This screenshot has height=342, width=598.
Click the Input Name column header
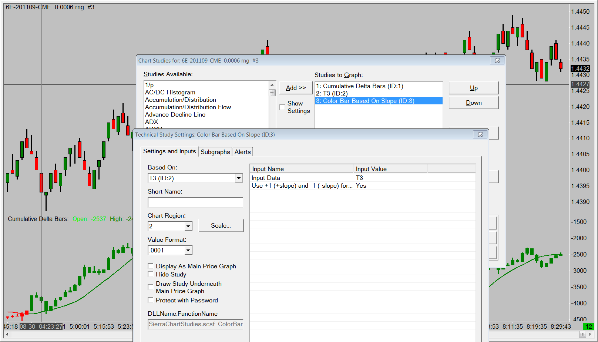[x=302, y=169]
